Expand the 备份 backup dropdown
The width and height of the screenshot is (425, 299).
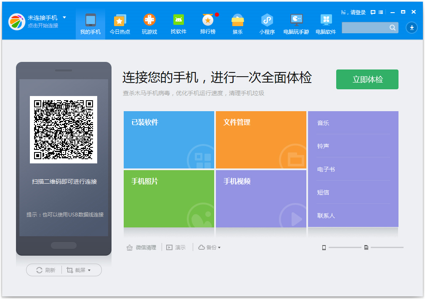pyautogui.click(x=209, y=248)
